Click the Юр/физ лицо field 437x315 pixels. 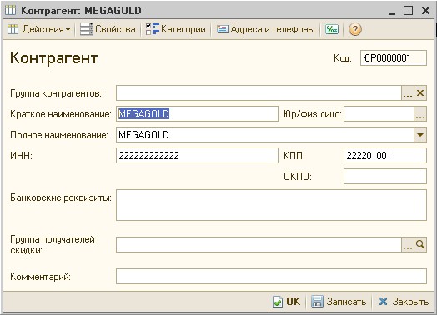point(379,114)
